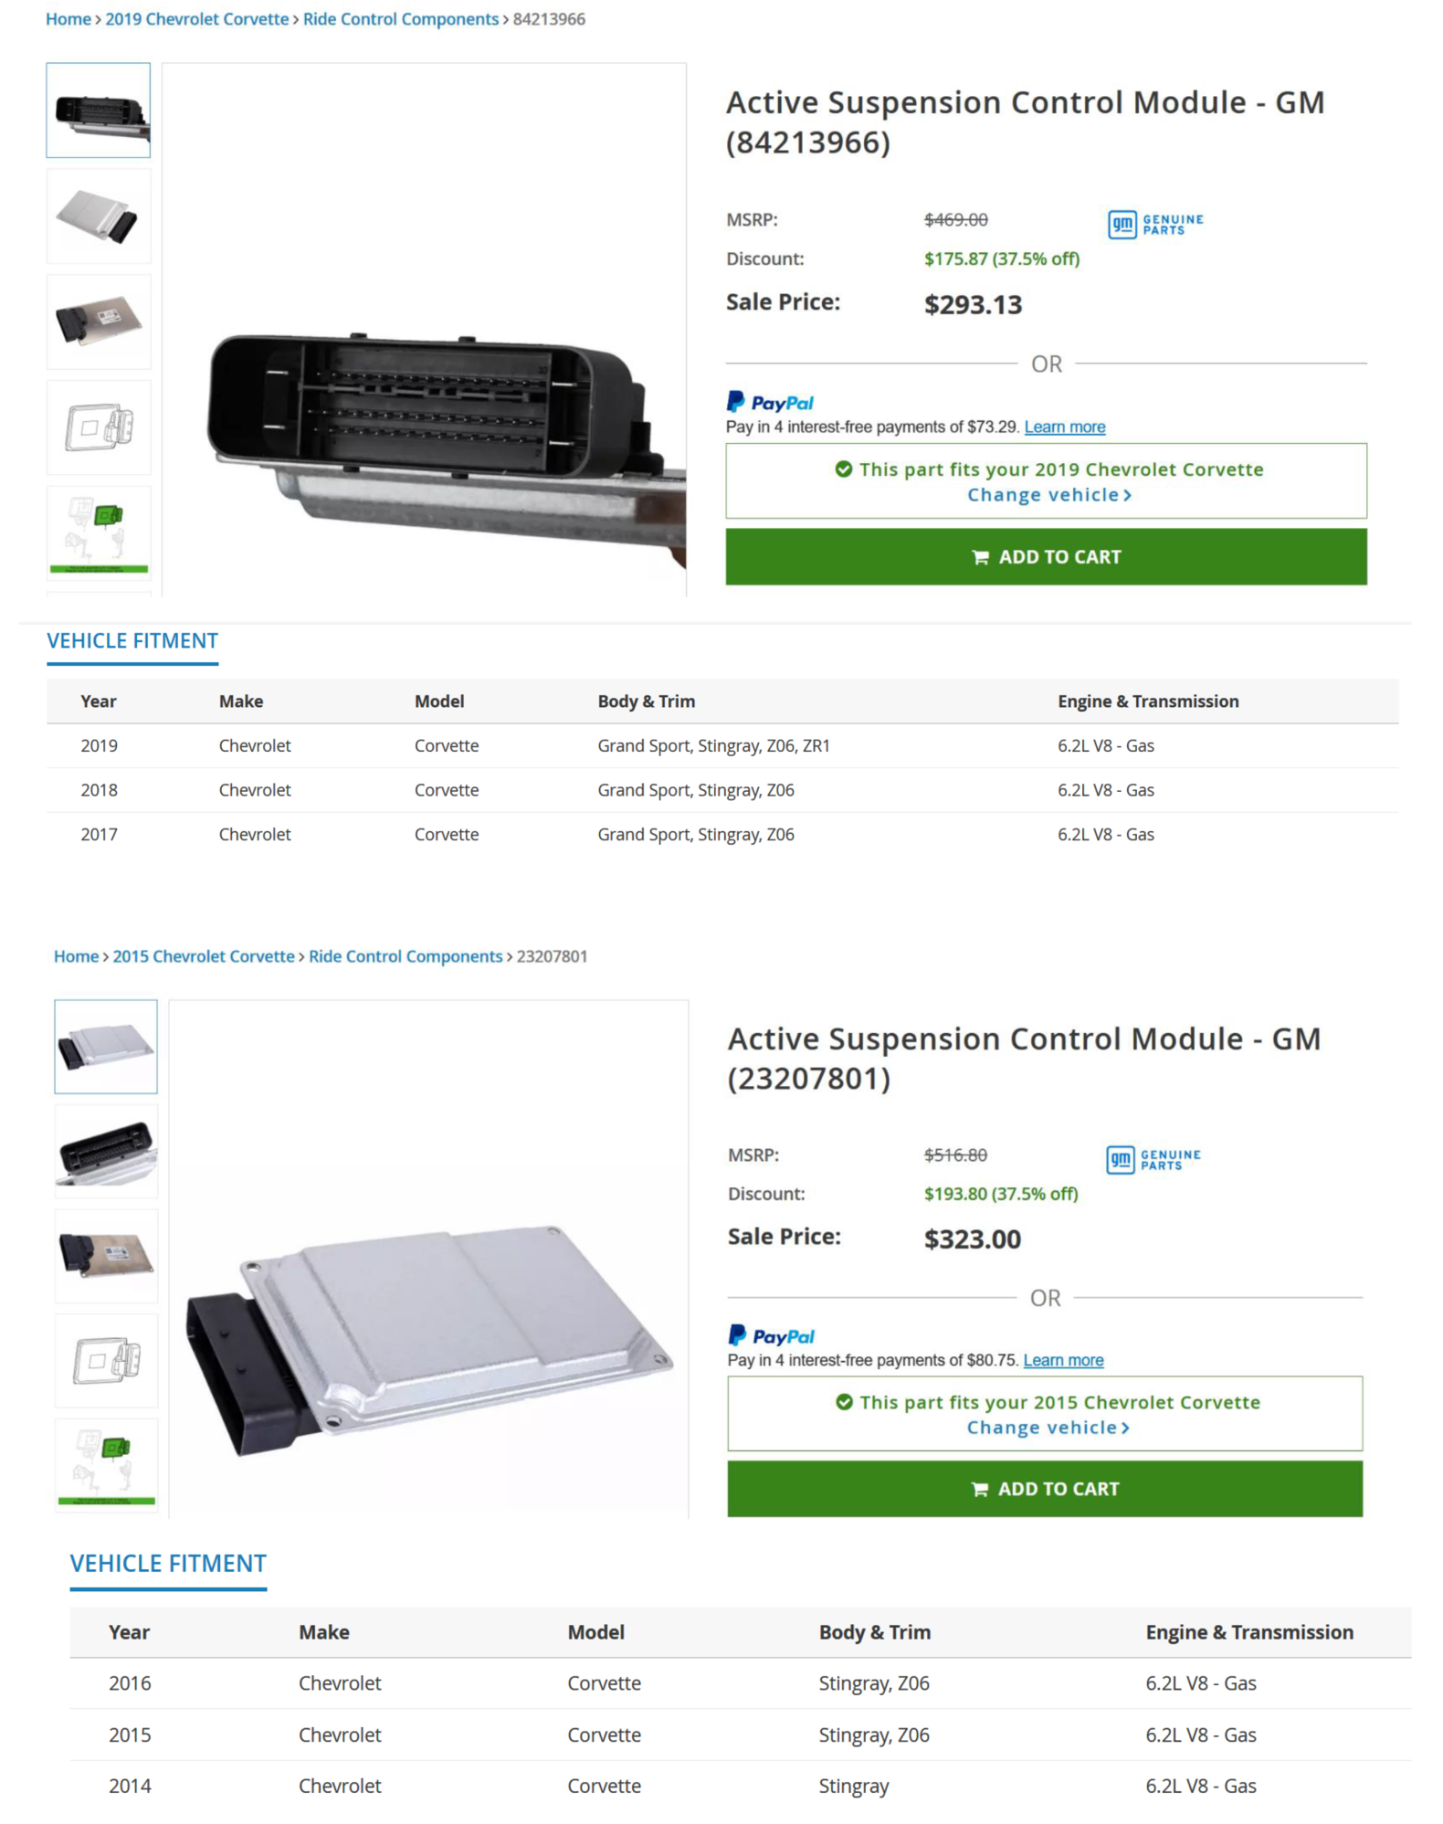Go to 2019 Chevrolet Corvette breadcrumb
Screen dimensions: 1443x1824
pyautogui.click(x=196, y=19)
